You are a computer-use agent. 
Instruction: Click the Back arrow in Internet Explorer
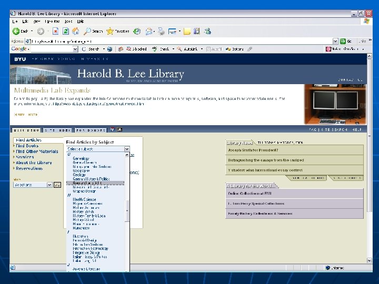pyautogui.click(x=16, y=31)
